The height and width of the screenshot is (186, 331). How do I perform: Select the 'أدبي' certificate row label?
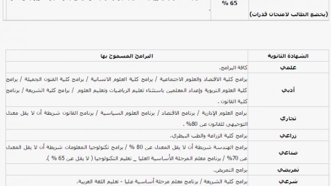click(288, 90)
